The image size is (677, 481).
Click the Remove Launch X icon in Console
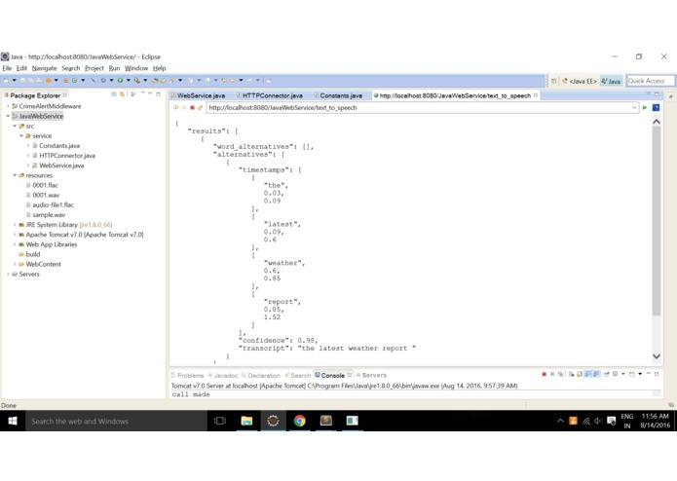(x=552, y=375)
